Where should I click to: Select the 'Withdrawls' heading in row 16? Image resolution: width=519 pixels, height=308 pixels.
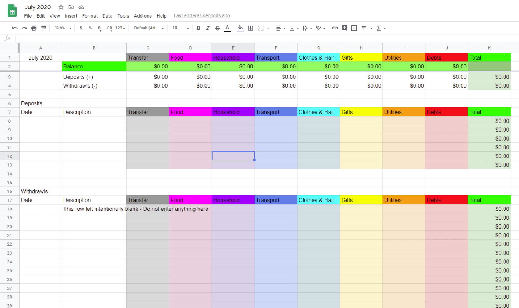pyautogui.click(x=41, y=191)
